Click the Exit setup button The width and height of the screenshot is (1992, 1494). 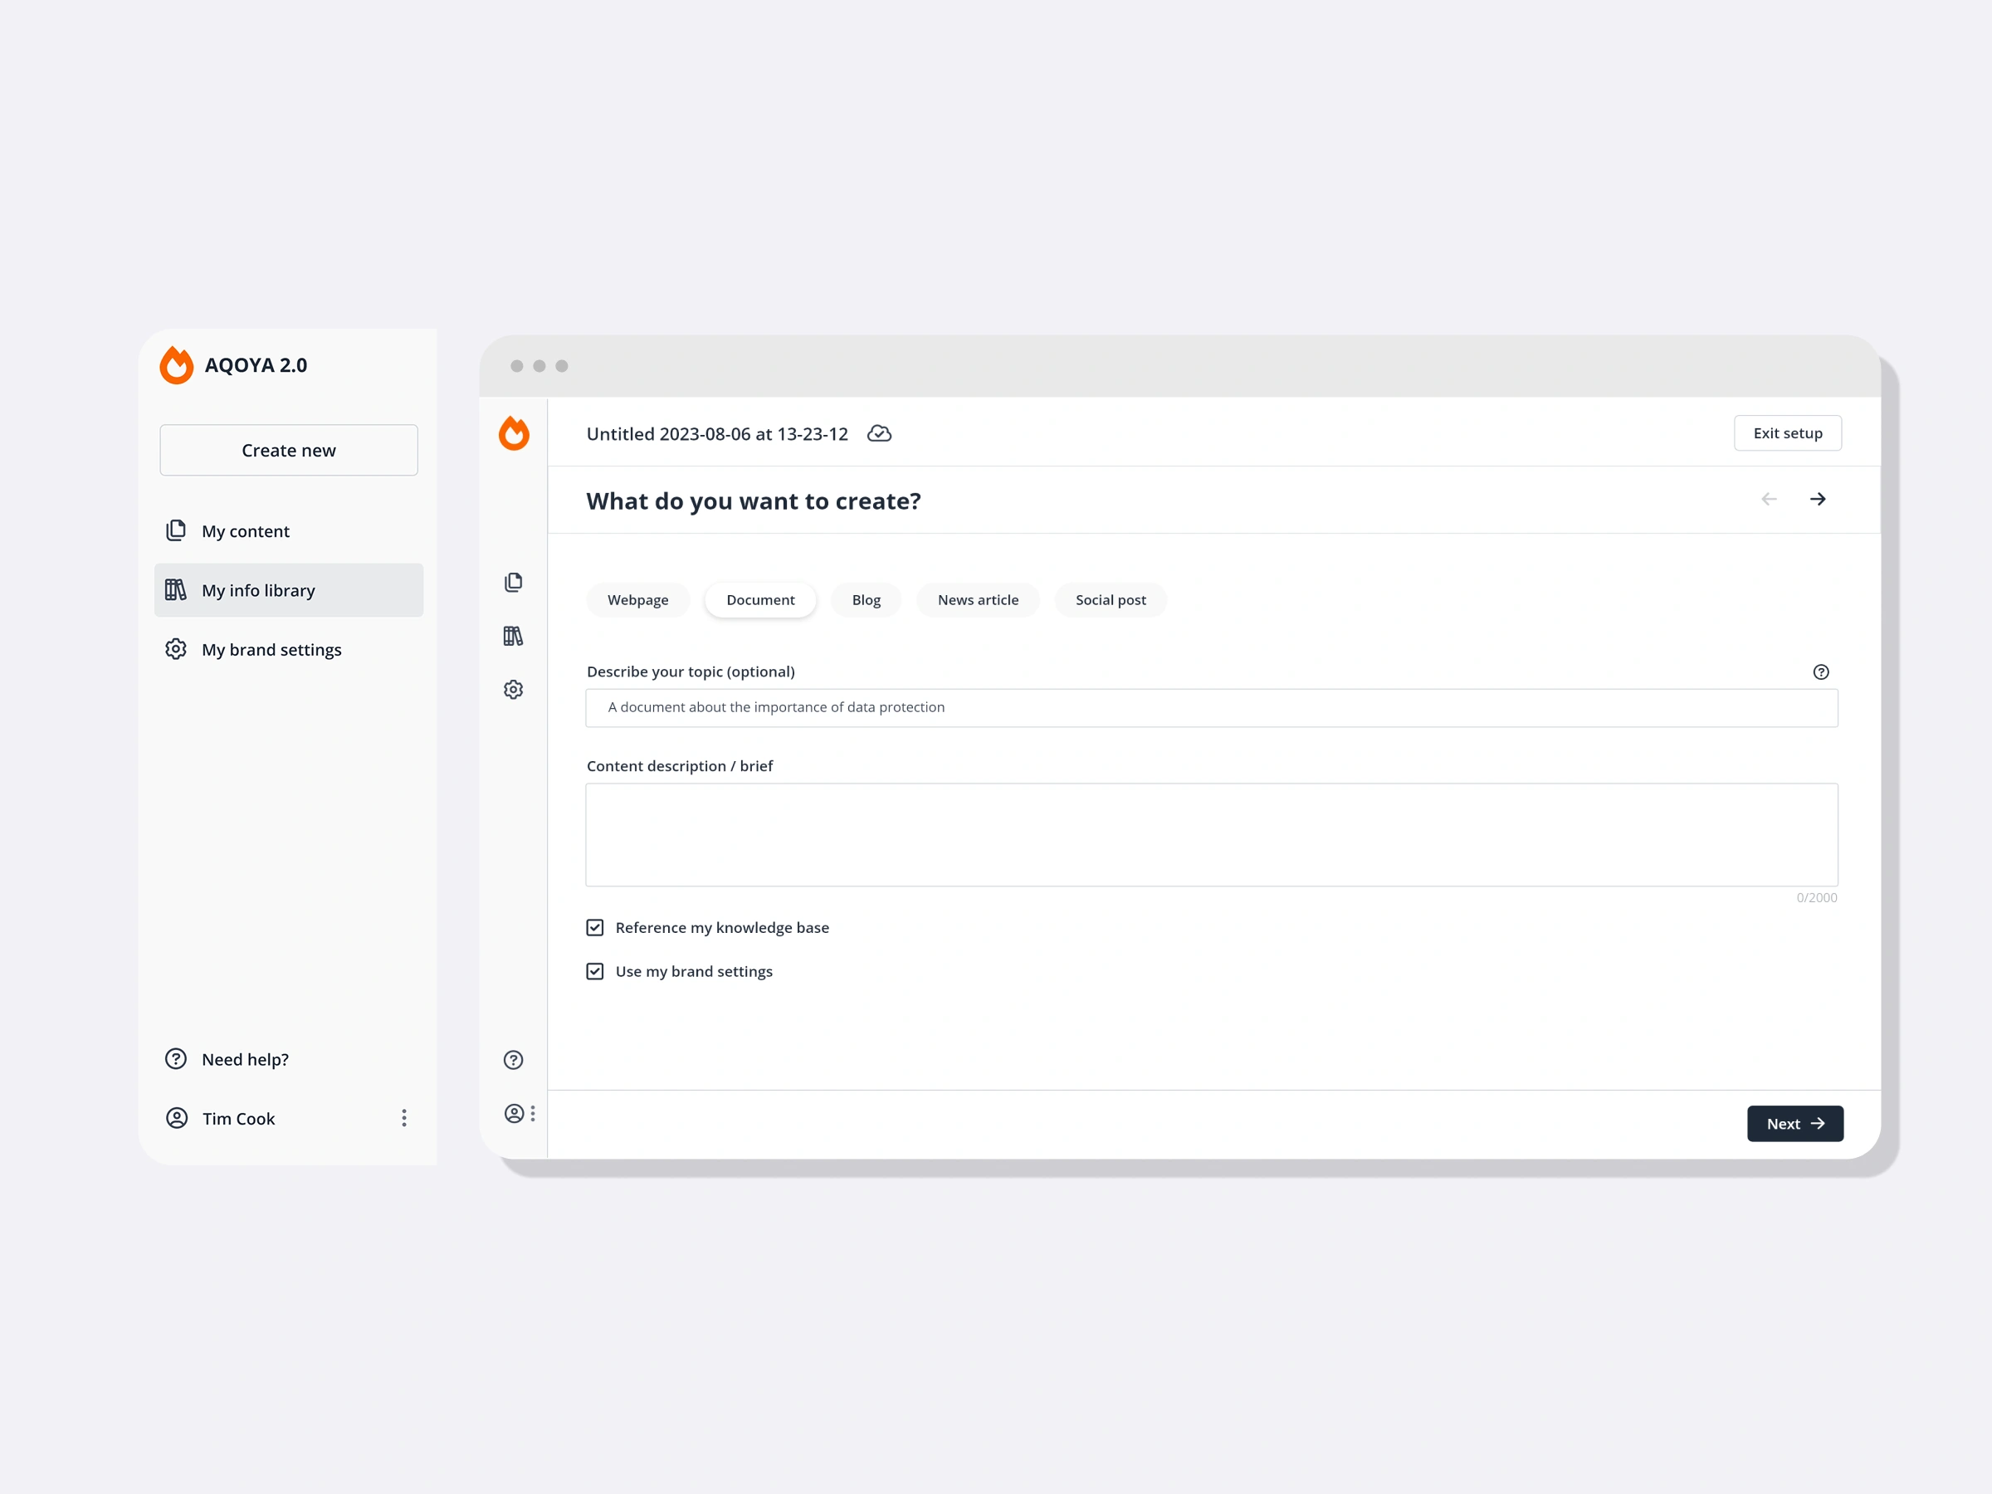tap(1788, 433)
